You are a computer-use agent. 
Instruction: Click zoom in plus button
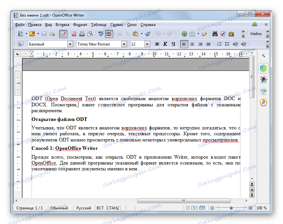click(x=251, y=208)
